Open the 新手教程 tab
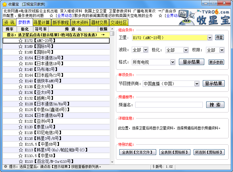 coord(61,22)
